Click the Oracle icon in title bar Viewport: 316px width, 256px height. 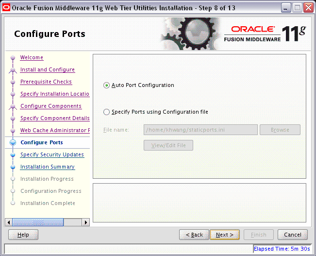(6, 8)
